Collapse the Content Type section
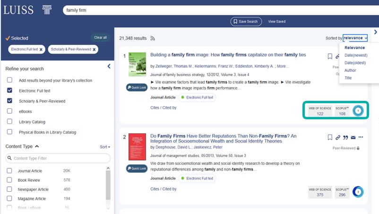 (x=37, y=147)
